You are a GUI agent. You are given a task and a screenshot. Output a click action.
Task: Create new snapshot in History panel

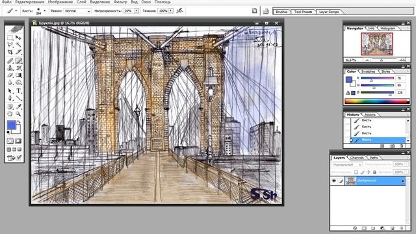(x=392, y=146)
